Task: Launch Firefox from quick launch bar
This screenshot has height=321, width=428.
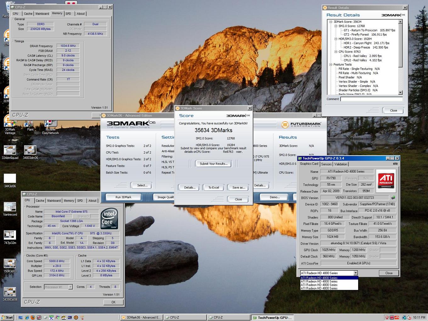Action: pos(33,318)
